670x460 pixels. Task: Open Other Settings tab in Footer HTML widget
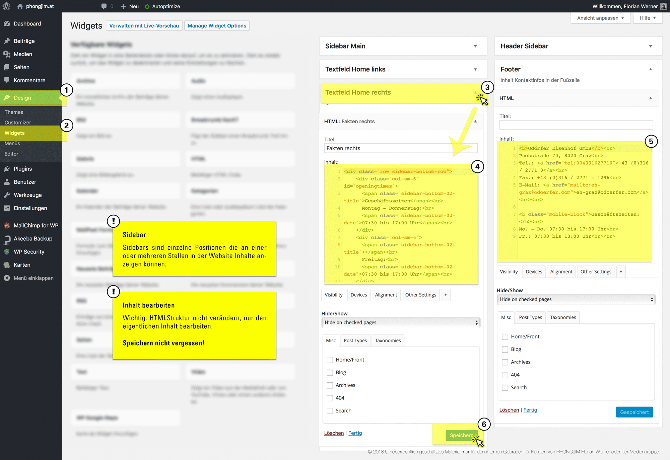click(x=596, y=272)
